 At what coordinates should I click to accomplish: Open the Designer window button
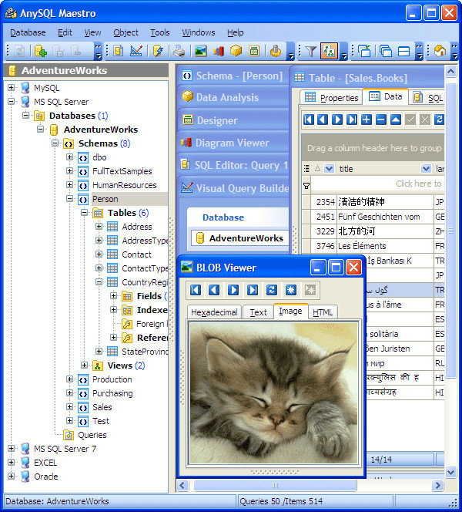tap(233, 120)
